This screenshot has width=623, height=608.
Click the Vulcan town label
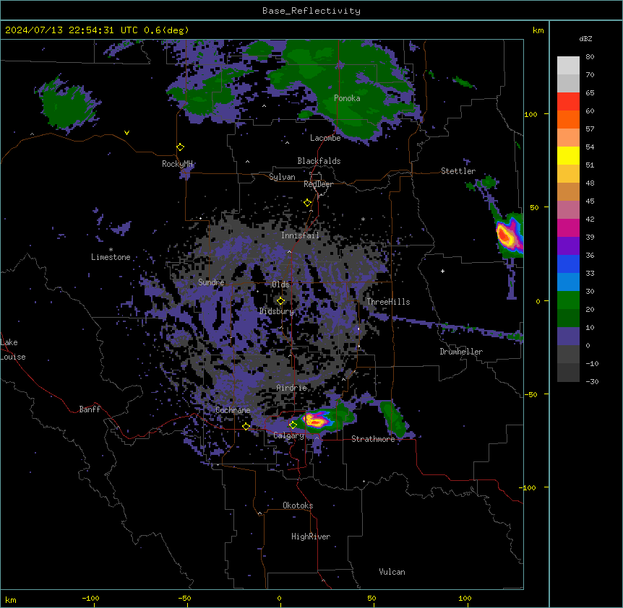[392, 572]
